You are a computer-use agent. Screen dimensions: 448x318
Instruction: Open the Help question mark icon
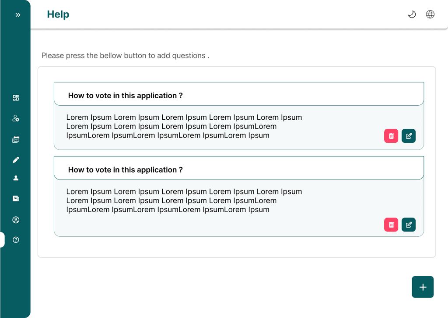[16, 240]
